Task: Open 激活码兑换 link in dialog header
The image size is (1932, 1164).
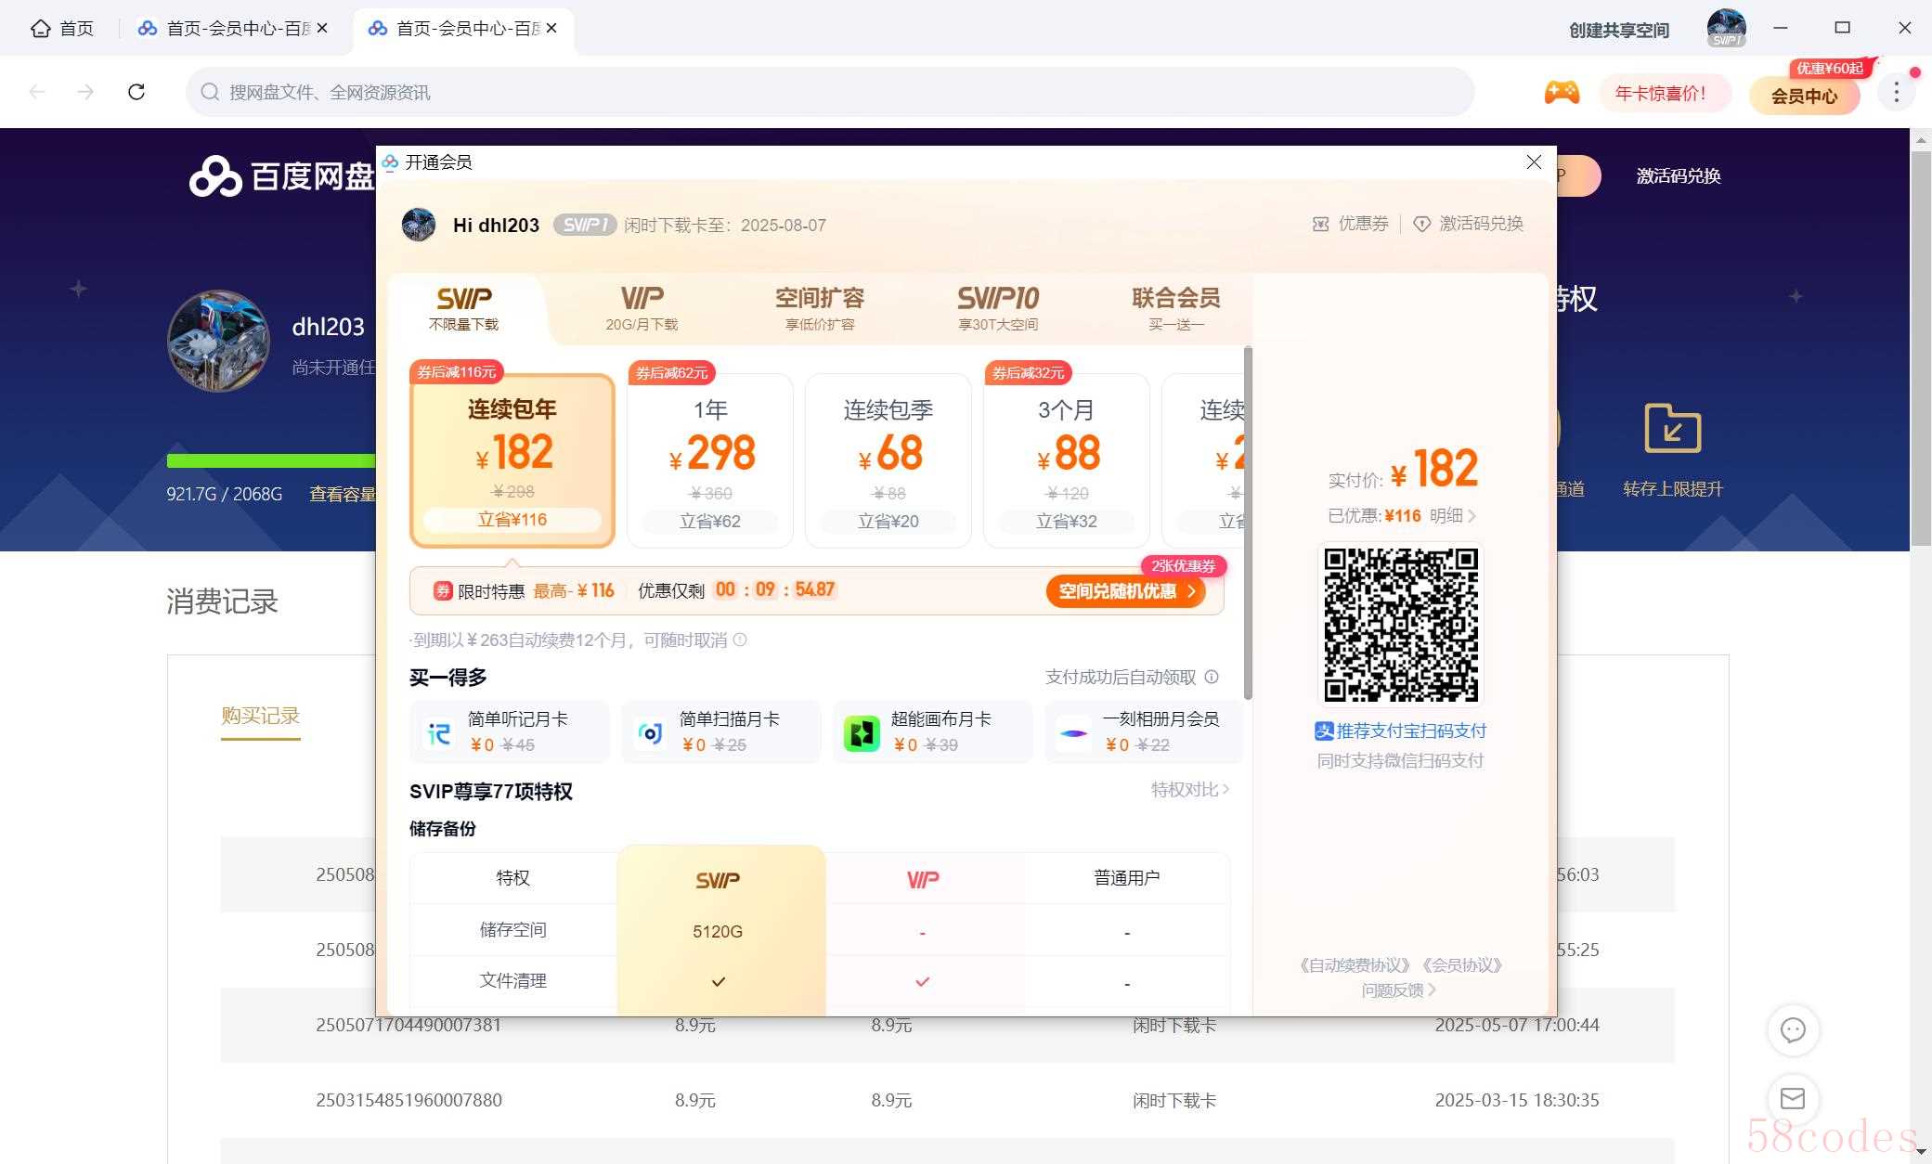Action: click(1468, 224)
